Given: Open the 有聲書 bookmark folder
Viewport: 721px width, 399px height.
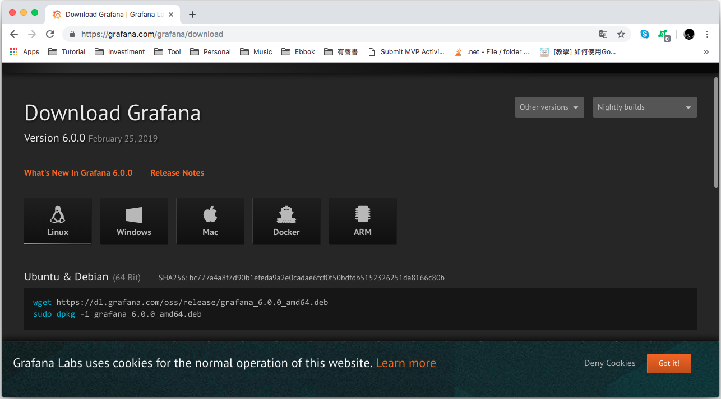Looking at the screenshot, I should (x=341, y=52).
